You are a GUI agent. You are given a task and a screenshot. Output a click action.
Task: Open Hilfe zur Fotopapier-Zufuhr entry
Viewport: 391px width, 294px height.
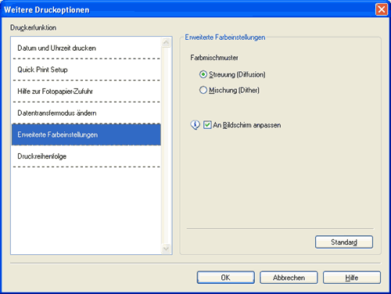[x=86, y=91]
